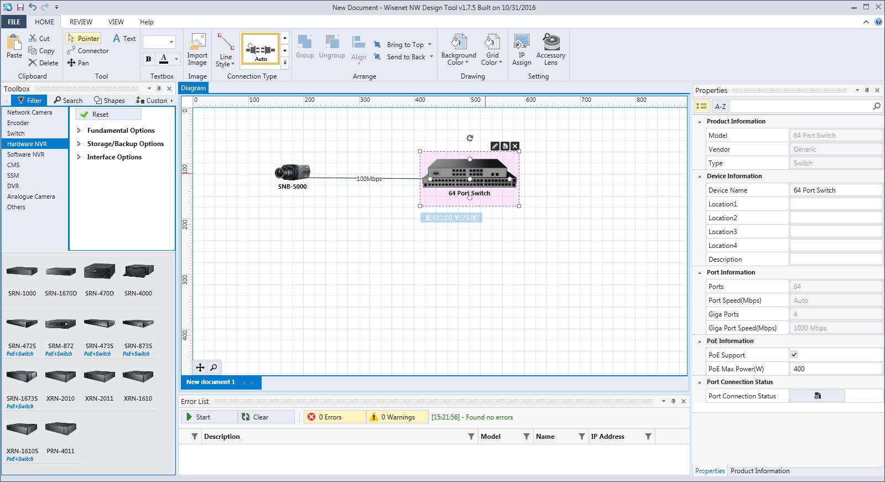885x482 pixels.
Task: Click the Reset filter button
Action: point(108,115)
